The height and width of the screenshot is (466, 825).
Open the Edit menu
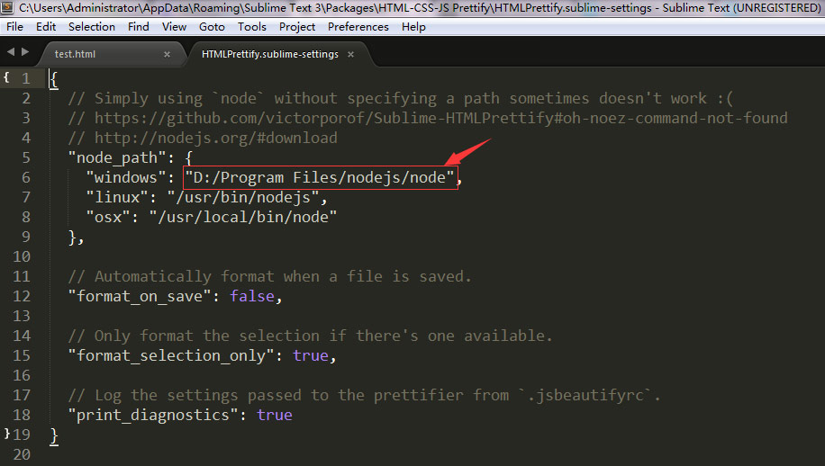click(x=46, y=27)
